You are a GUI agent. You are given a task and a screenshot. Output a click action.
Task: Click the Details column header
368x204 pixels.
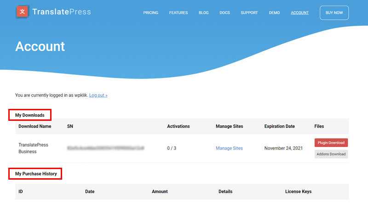point(225,192)
